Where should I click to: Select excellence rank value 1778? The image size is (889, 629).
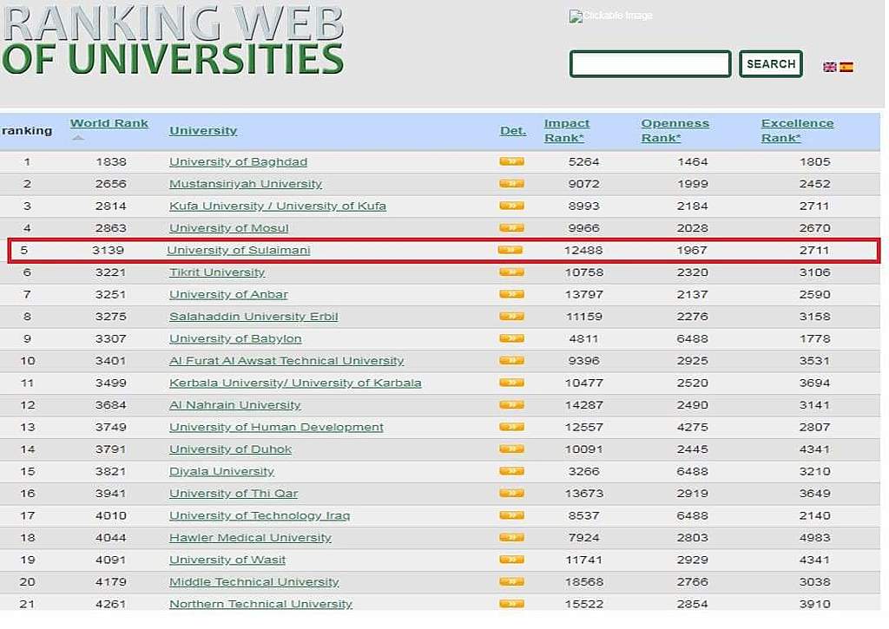(814, 339)
